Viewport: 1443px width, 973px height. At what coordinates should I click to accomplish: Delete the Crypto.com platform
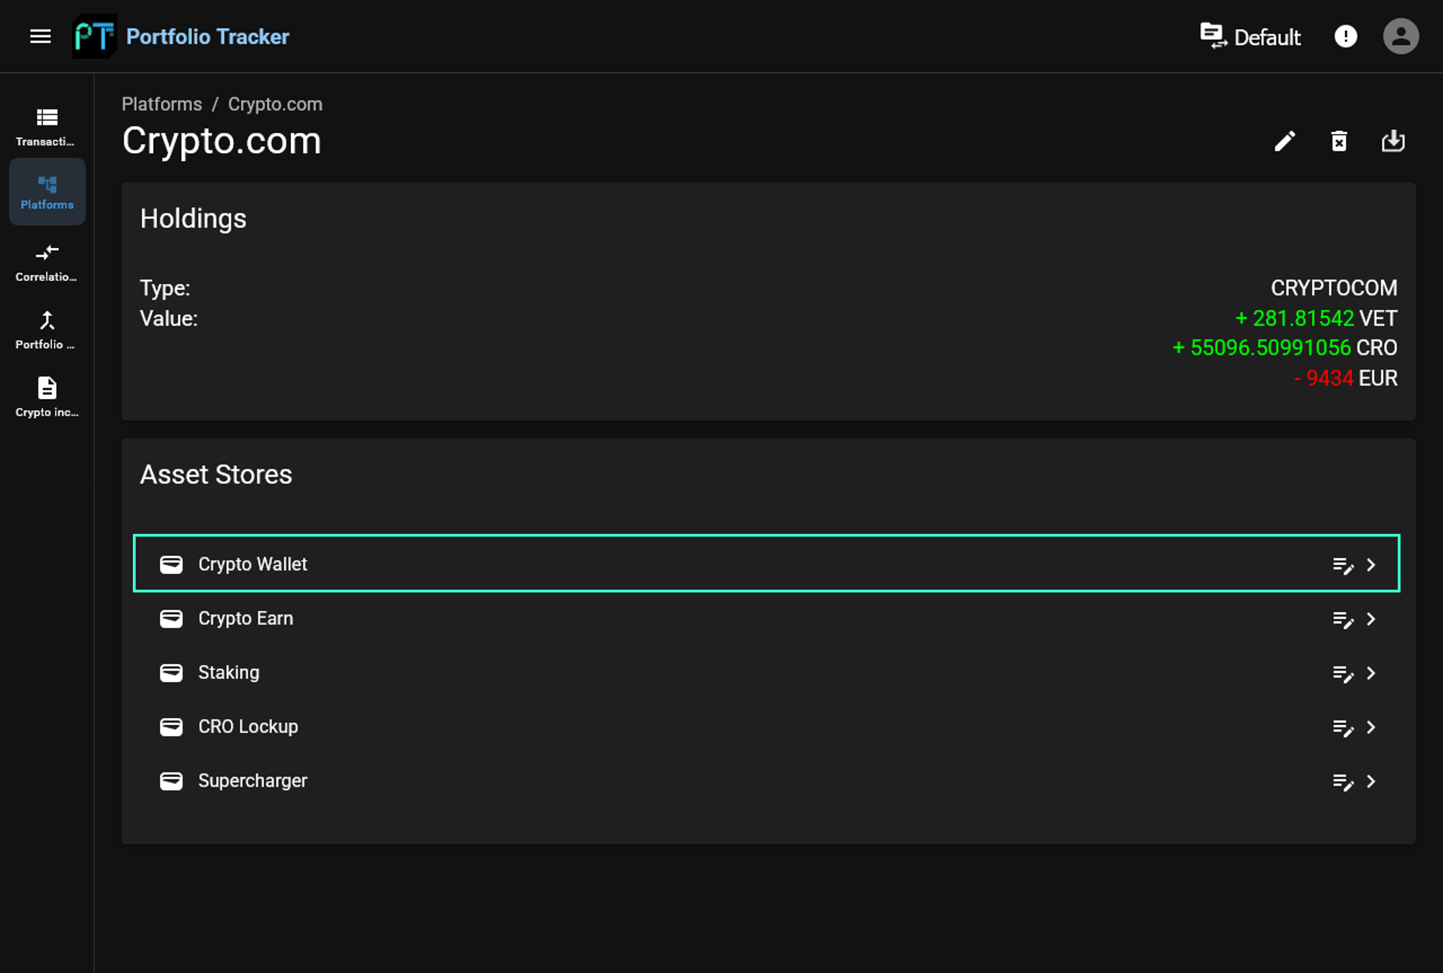tap(1339, 142)
